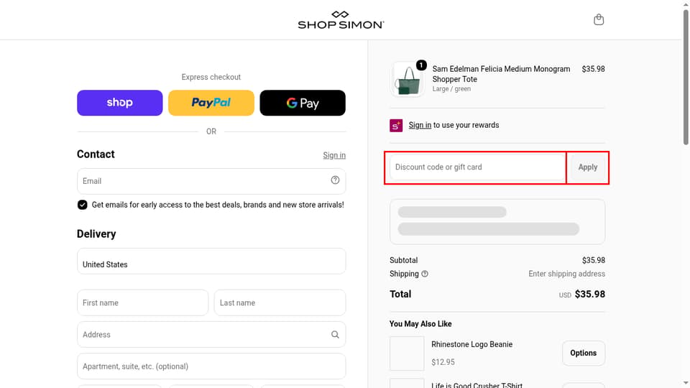Click the Shop Simon logo
690x388 pixels.
(x=341, y=20)
